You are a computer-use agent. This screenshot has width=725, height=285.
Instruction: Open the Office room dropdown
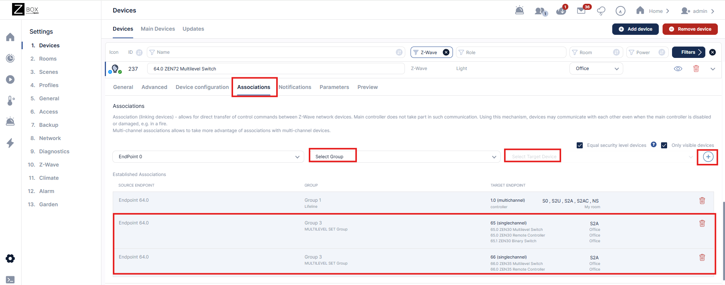(596, 69)
